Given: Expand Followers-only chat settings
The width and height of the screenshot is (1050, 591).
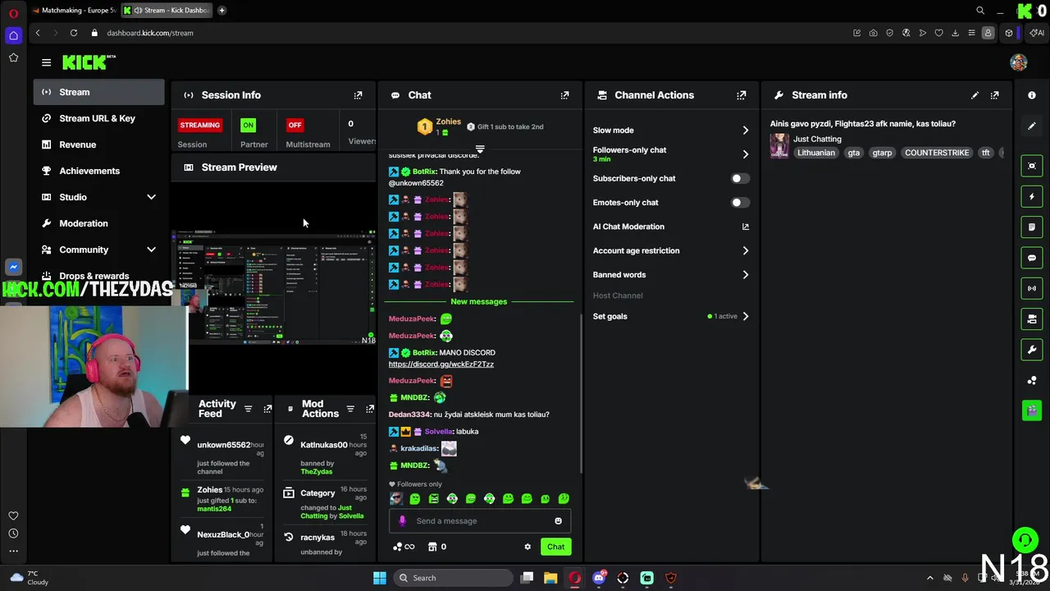Looking at the screenshot, I should tap(745, 154).
